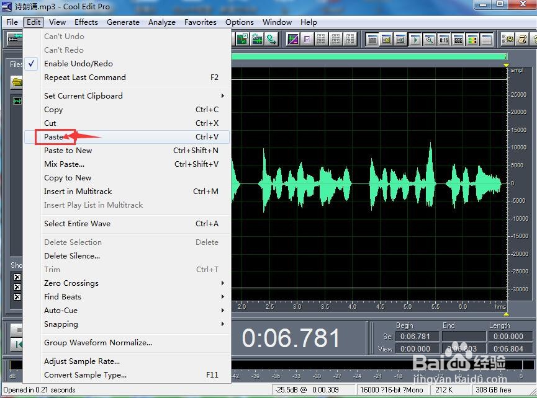Click the green Q with arrow toolbar icon
The height and width of the screenshot is (398, 537).
(271, 39)
